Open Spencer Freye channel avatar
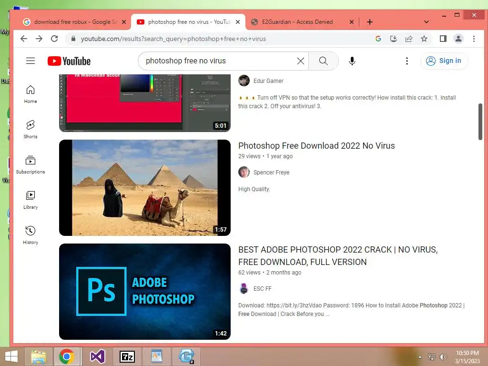 (244, 172)
